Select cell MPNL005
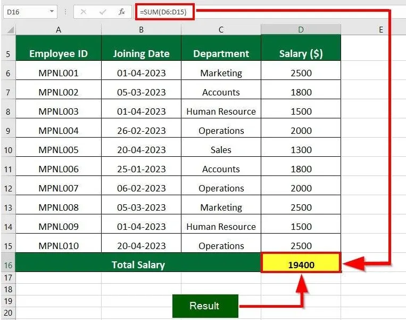Viewport: 406px width, 320px height. (x=59, y=147)
